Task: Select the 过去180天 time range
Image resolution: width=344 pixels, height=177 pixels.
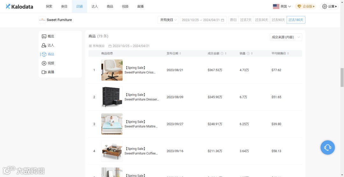Action: coord(296,20)
